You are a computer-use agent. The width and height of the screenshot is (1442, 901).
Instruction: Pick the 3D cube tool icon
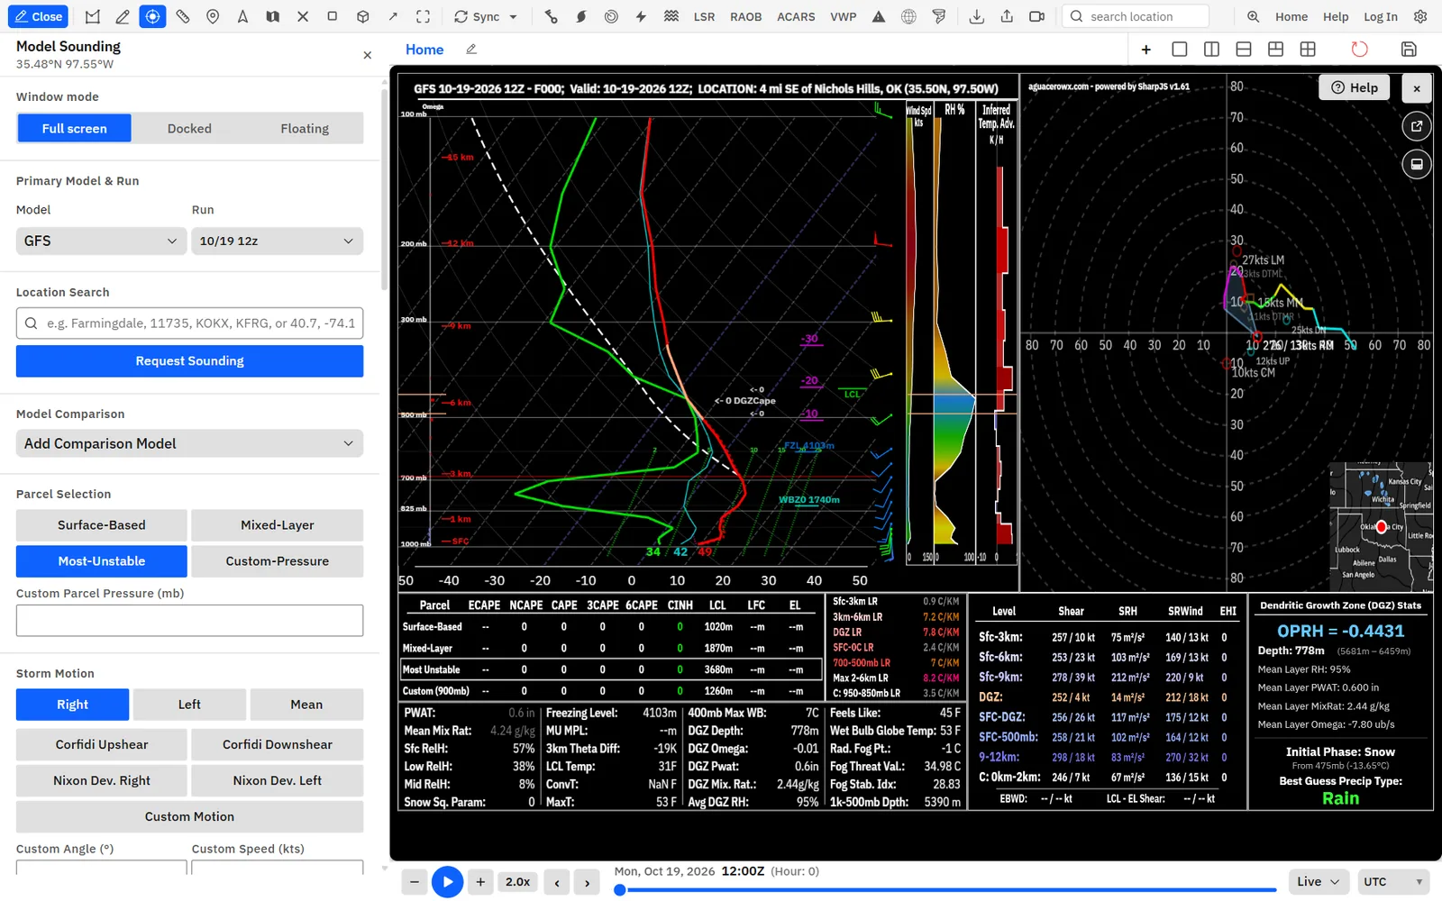point(362,16)
